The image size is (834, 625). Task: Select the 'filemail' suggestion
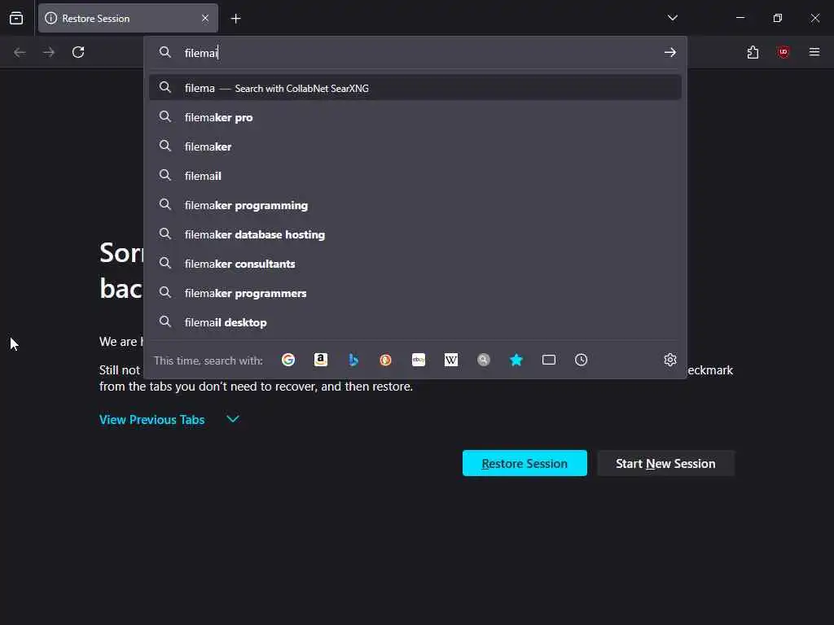tap(415, 176)
